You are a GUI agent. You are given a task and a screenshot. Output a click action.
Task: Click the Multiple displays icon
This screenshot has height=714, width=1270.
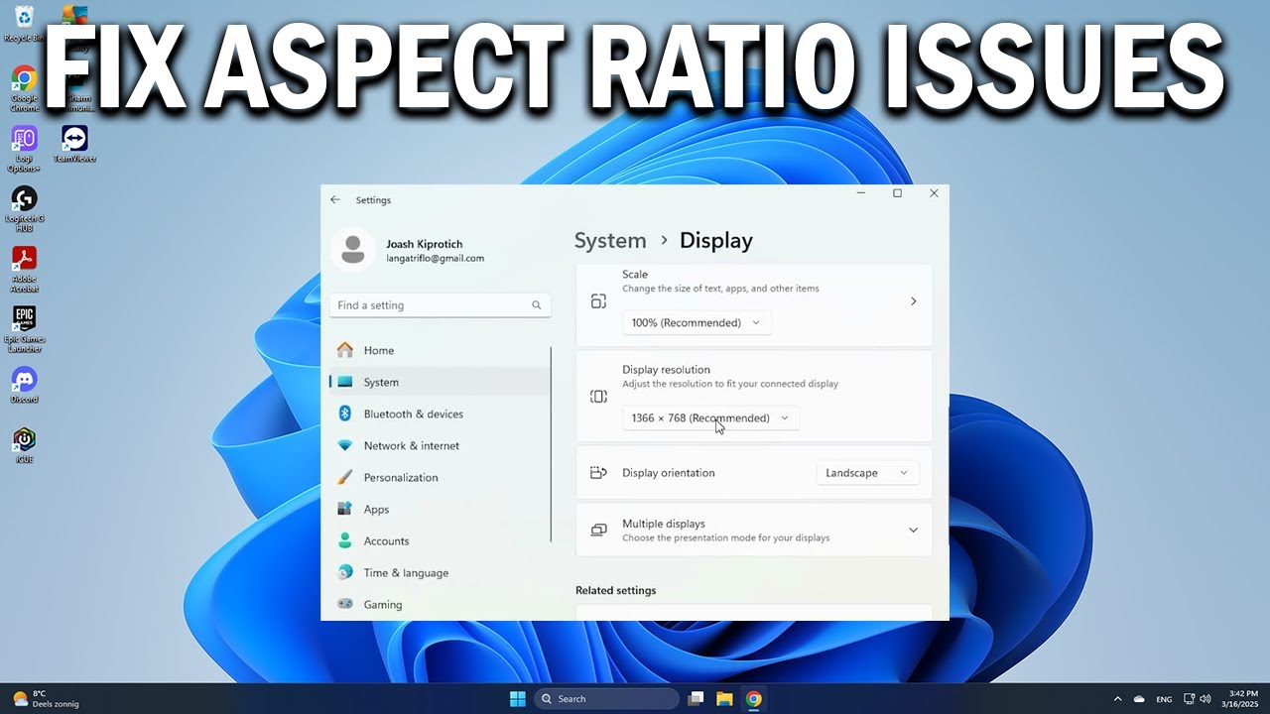pos(598,530)
